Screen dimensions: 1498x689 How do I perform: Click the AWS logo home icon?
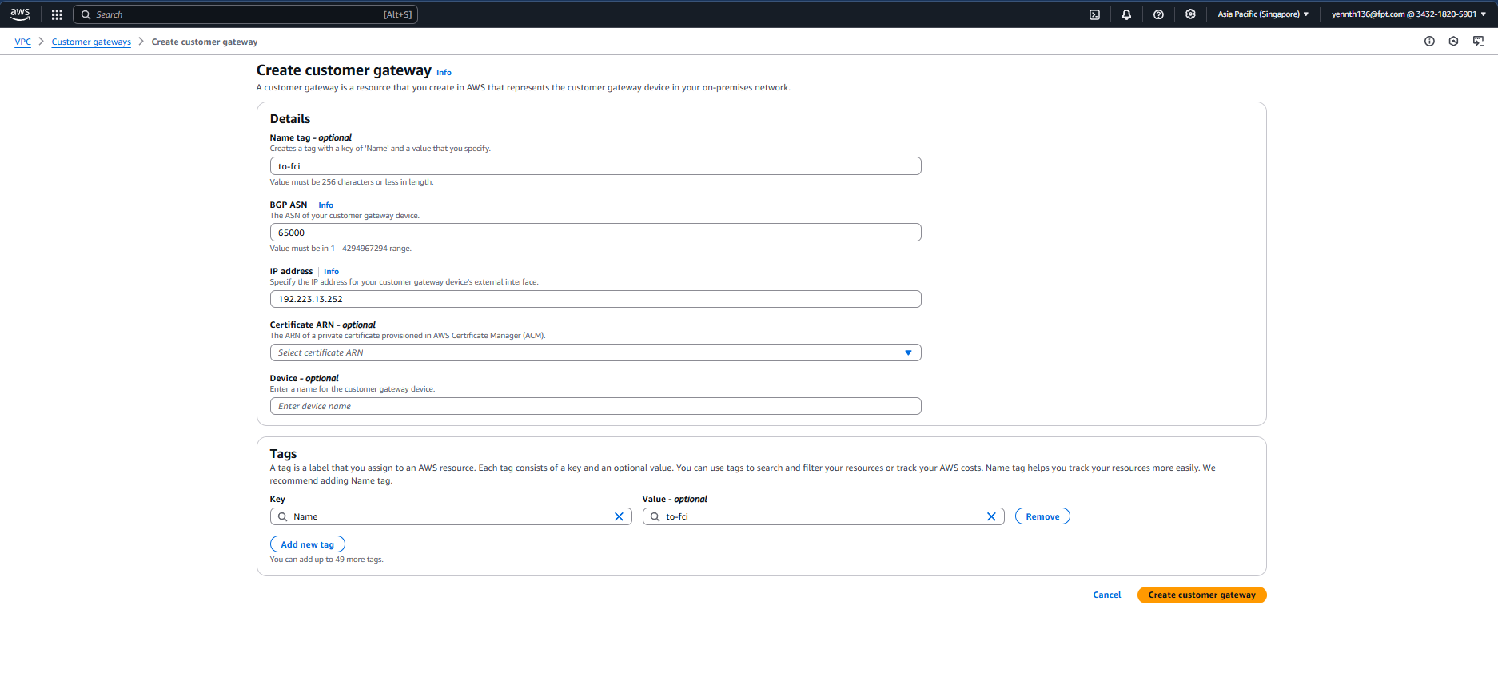tap(20, 14)
